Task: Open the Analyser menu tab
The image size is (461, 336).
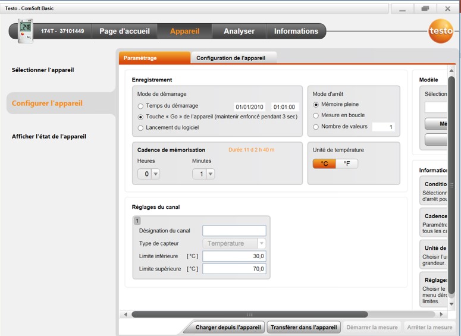Action: (x=239, y=31)
